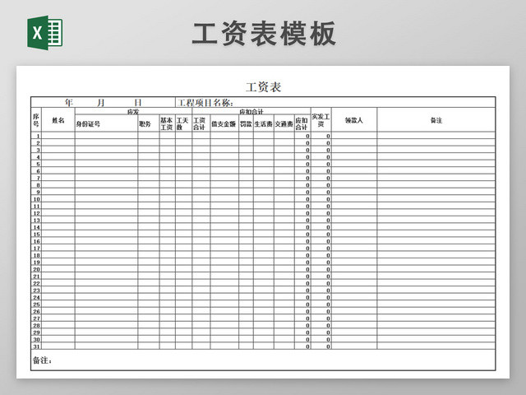Click the 年 date label

coord(69,102)
